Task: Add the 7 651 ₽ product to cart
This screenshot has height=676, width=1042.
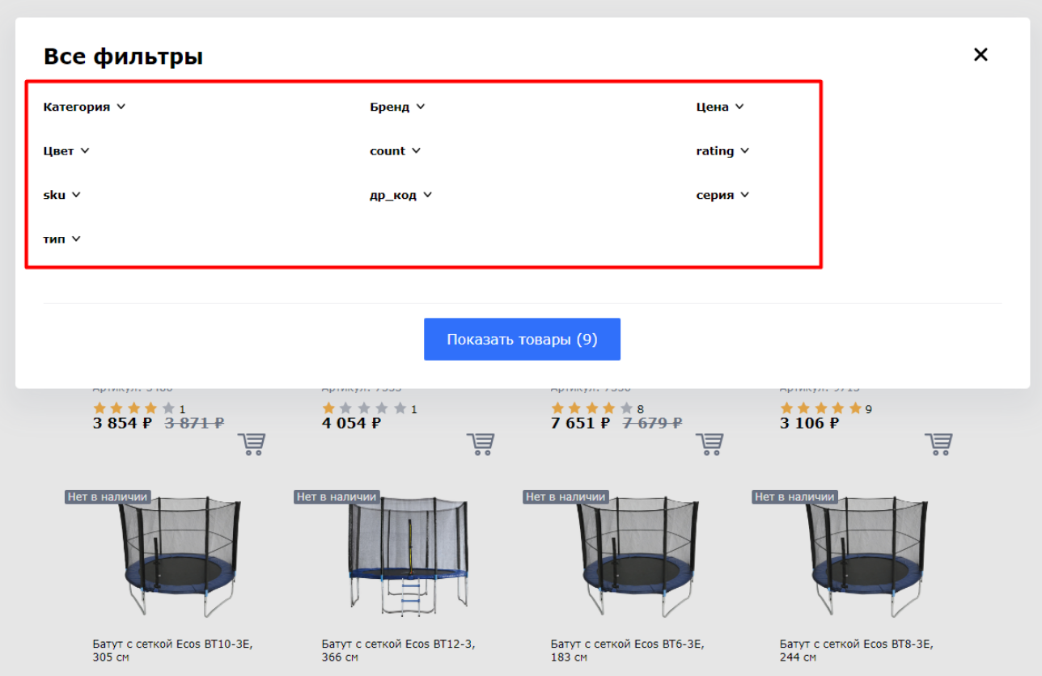Action: pyautogui.click(x=709, y=444)
